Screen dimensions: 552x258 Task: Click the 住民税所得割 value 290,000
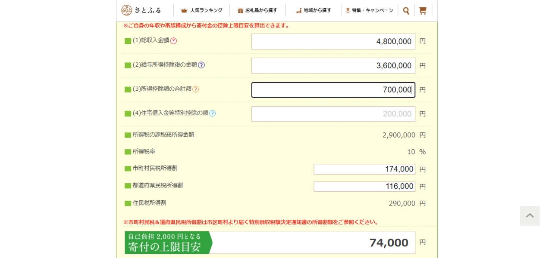tap(402, 203)
